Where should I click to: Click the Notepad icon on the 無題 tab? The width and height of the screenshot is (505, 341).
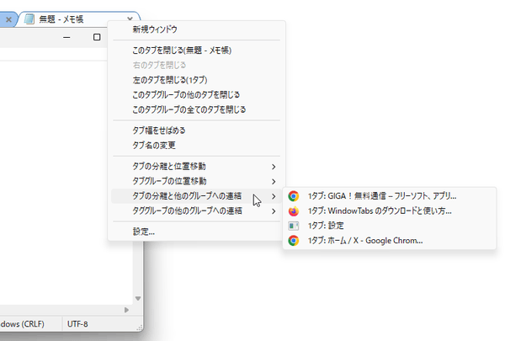coord(29,18)
